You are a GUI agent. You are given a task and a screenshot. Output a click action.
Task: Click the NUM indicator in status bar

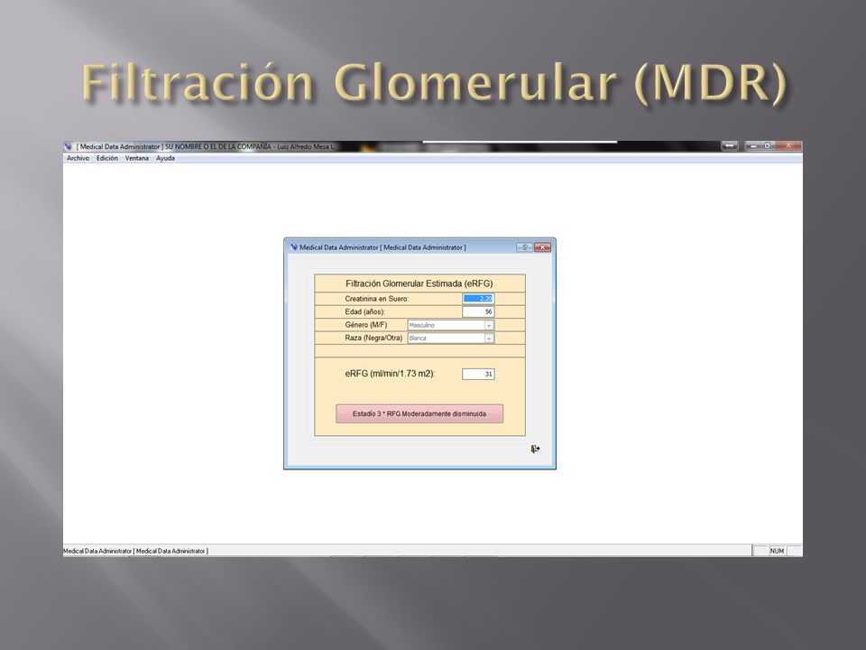pyautogui.click(x=777, y=551)
